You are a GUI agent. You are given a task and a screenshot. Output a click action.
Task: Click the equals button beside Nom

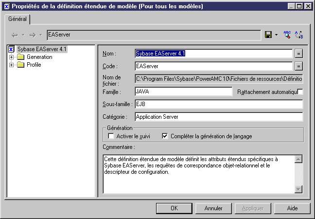click(299, 54)
